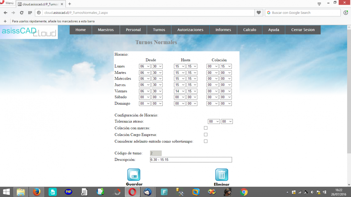Open a new tab with the plus icon
The width and height of the screenshot is (351, 197).
(x=70, y=4)
